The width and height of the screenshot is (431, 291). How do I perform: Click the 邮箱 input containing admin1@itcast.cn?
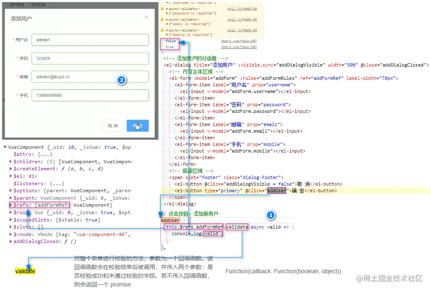click(90, 76)
